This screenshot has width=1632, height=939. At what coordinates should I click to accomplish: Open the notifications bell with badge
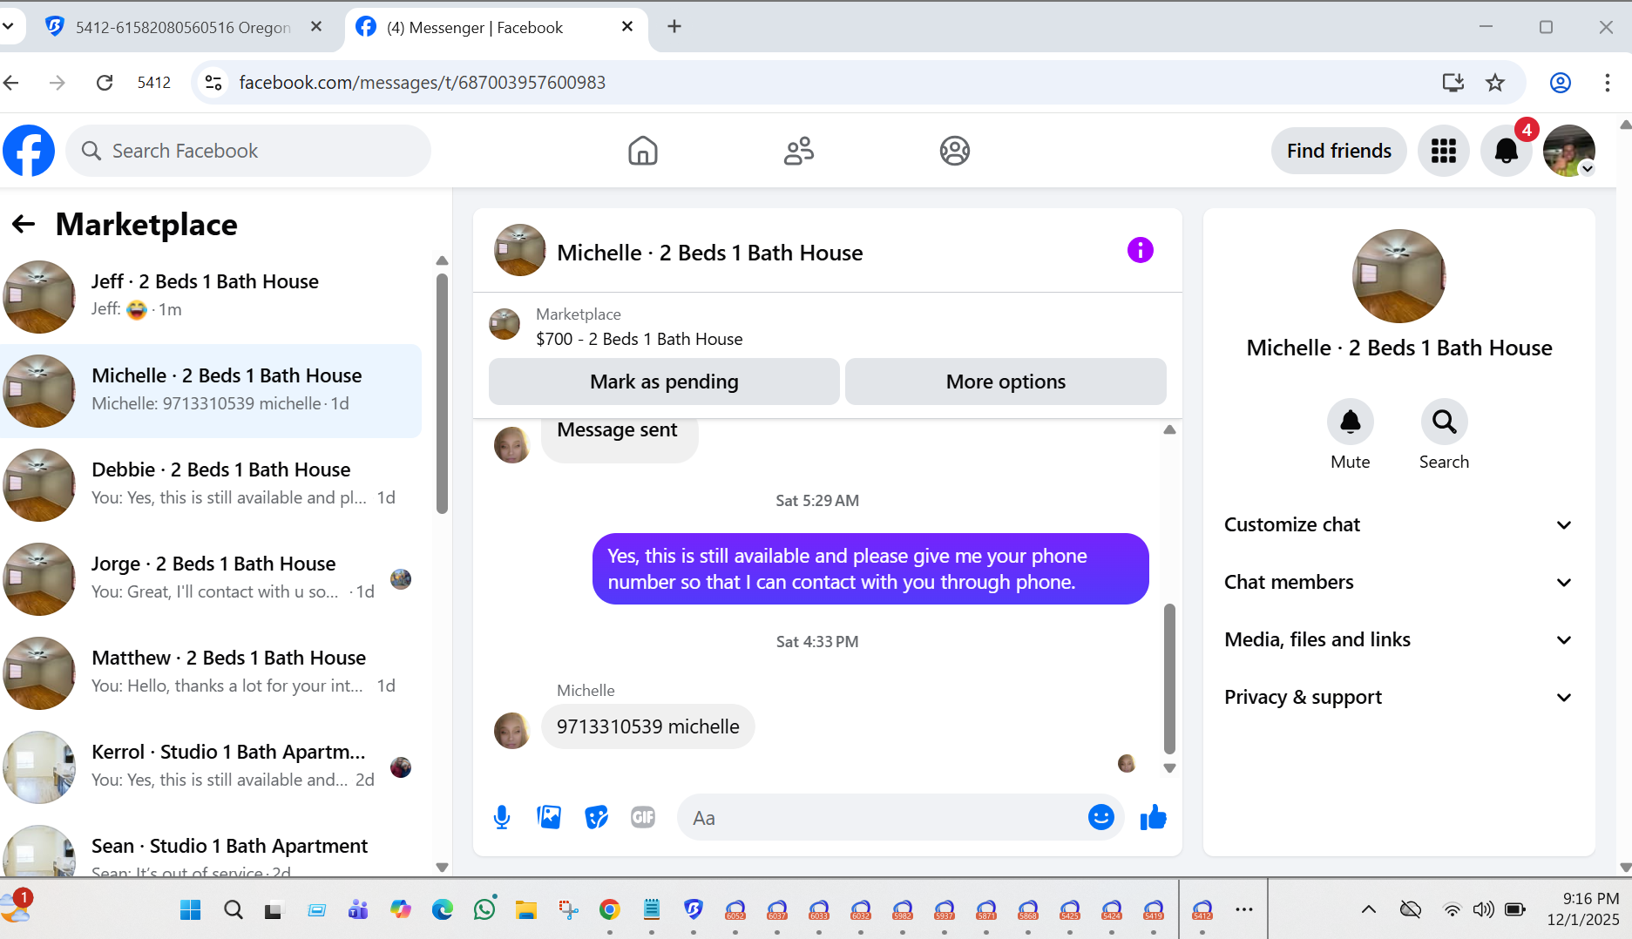1507,151
